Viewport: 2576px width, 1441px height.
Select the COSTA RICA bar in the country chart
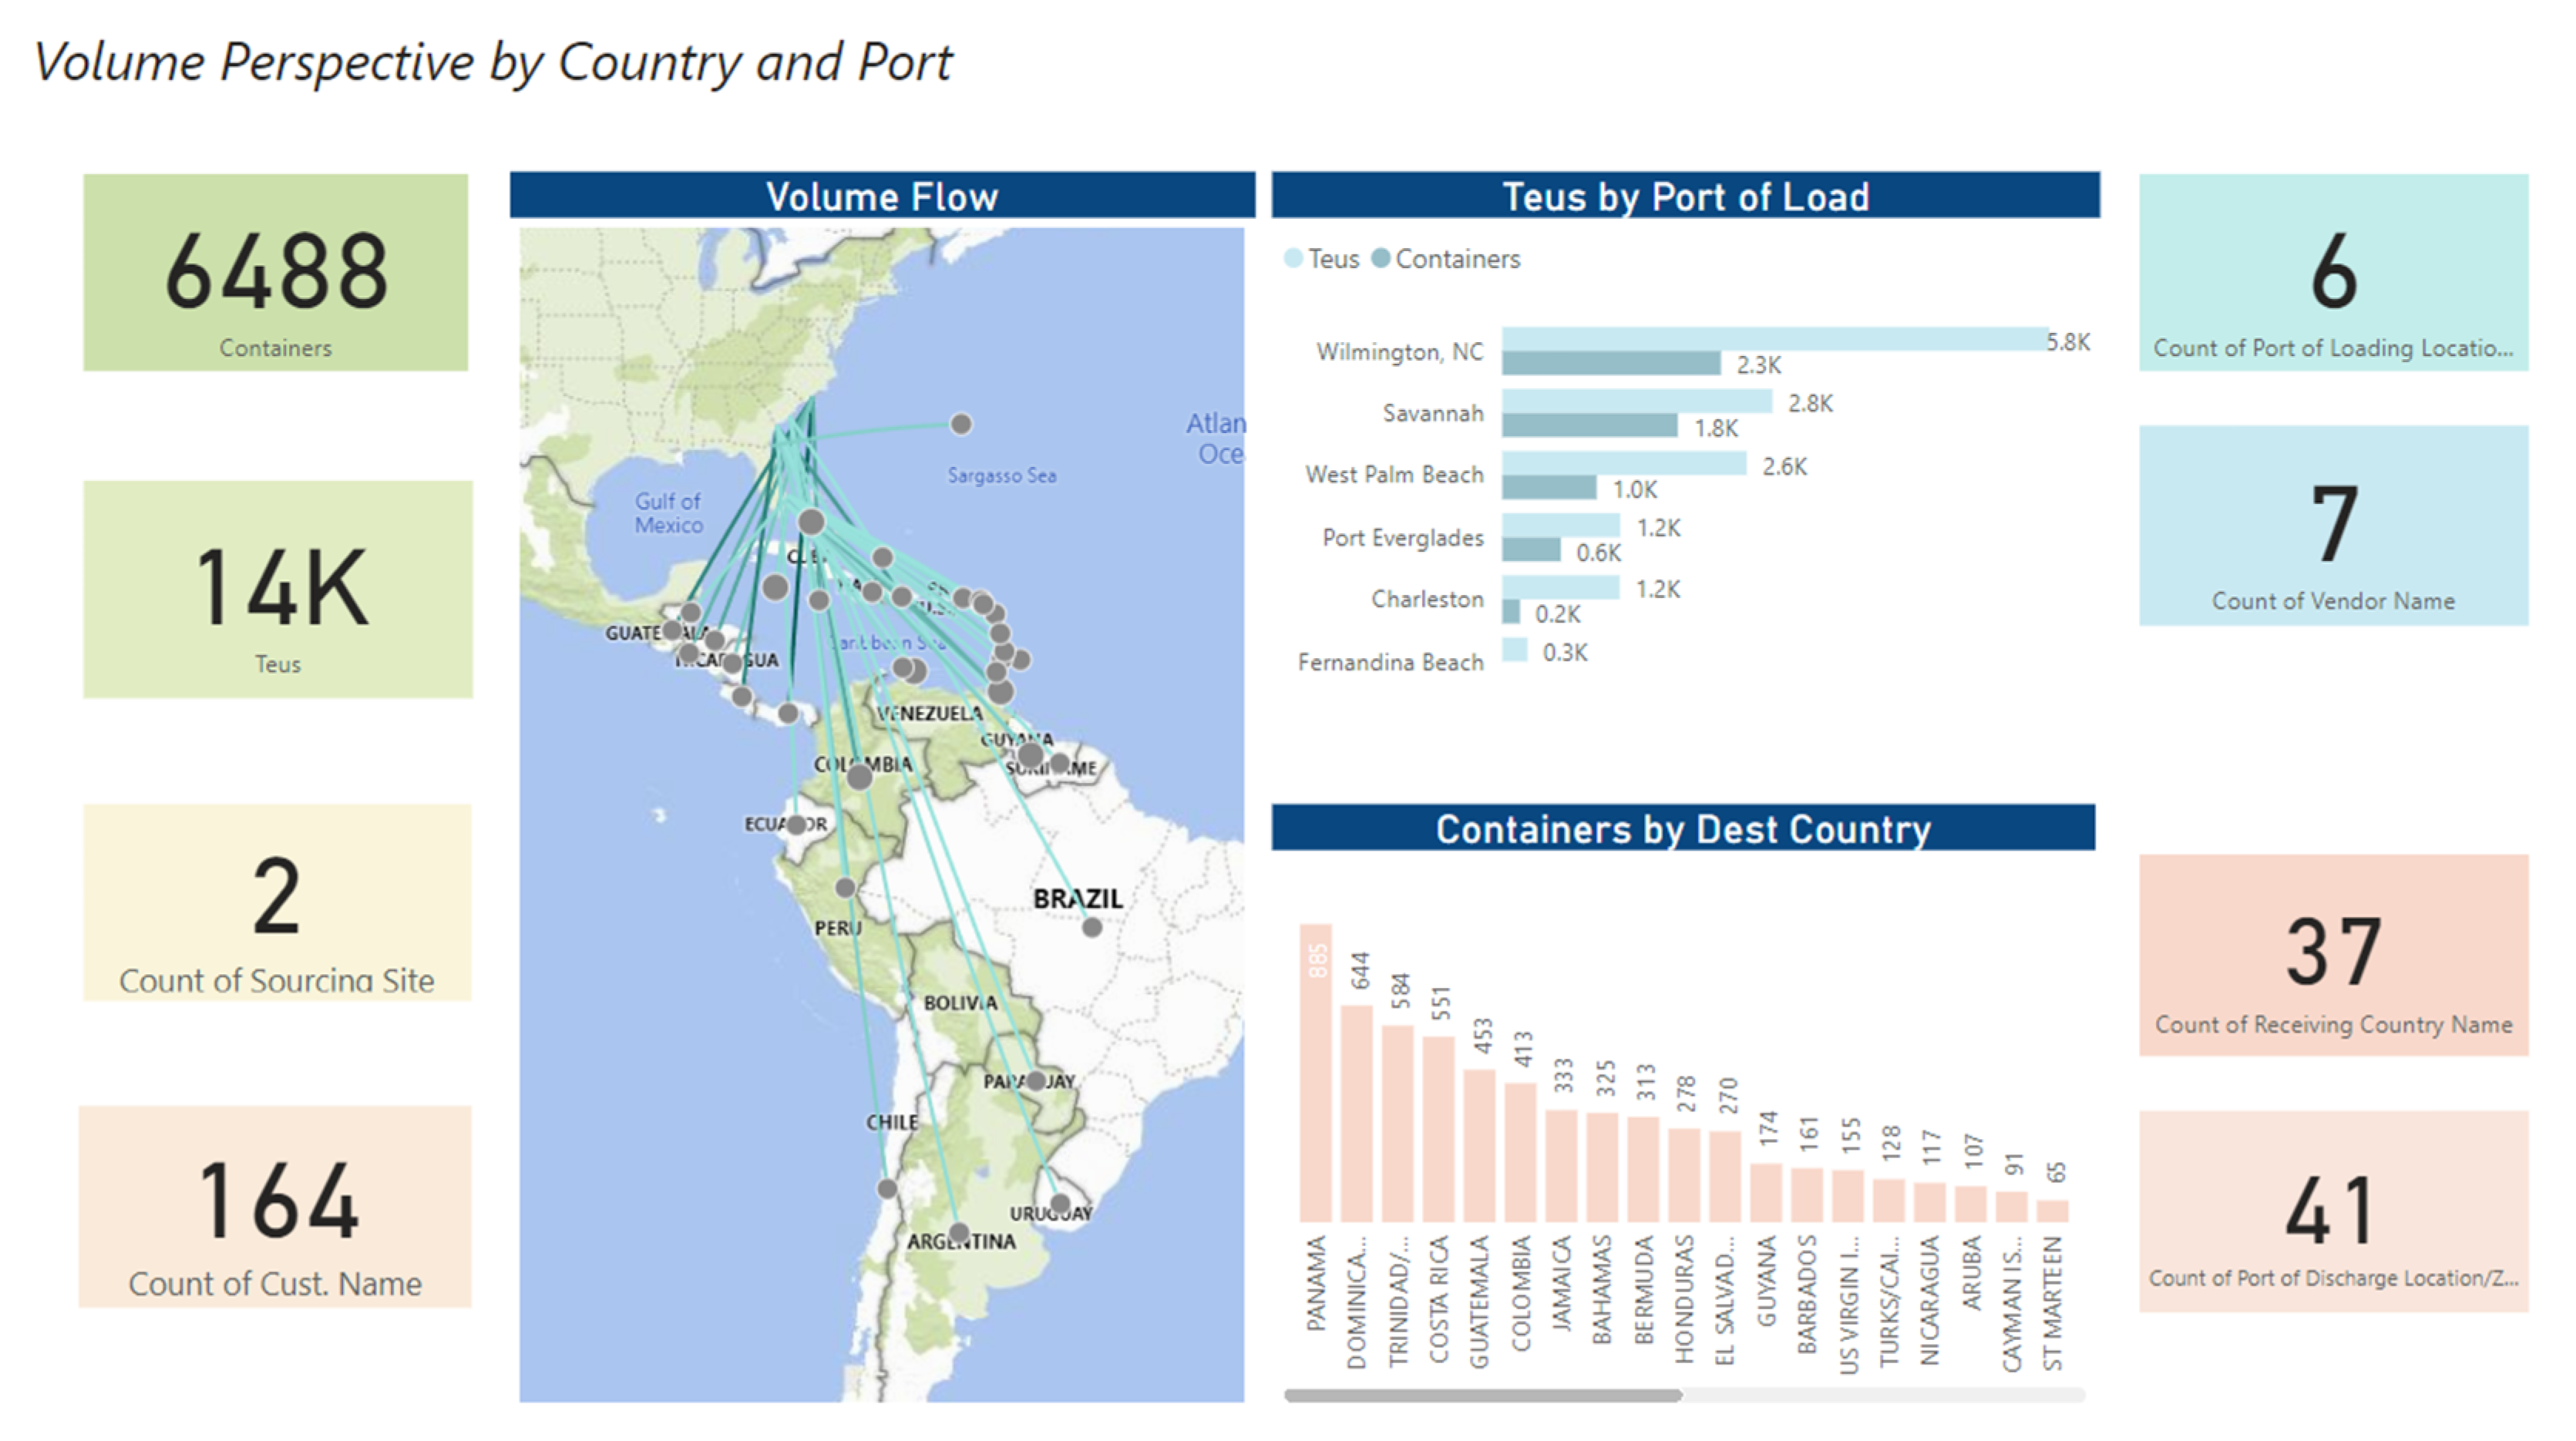click(x=1438, y=1128)
